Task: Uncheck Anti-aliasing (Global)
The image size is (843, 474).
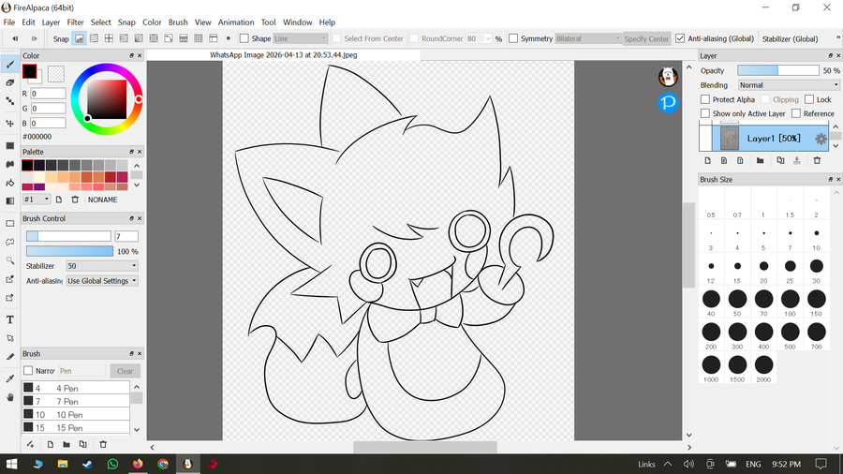Action: pos(680,38)
